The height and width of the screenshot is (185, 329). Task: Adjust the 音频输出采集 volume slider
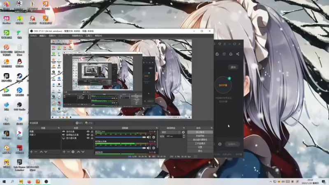(x=120, y=148)
